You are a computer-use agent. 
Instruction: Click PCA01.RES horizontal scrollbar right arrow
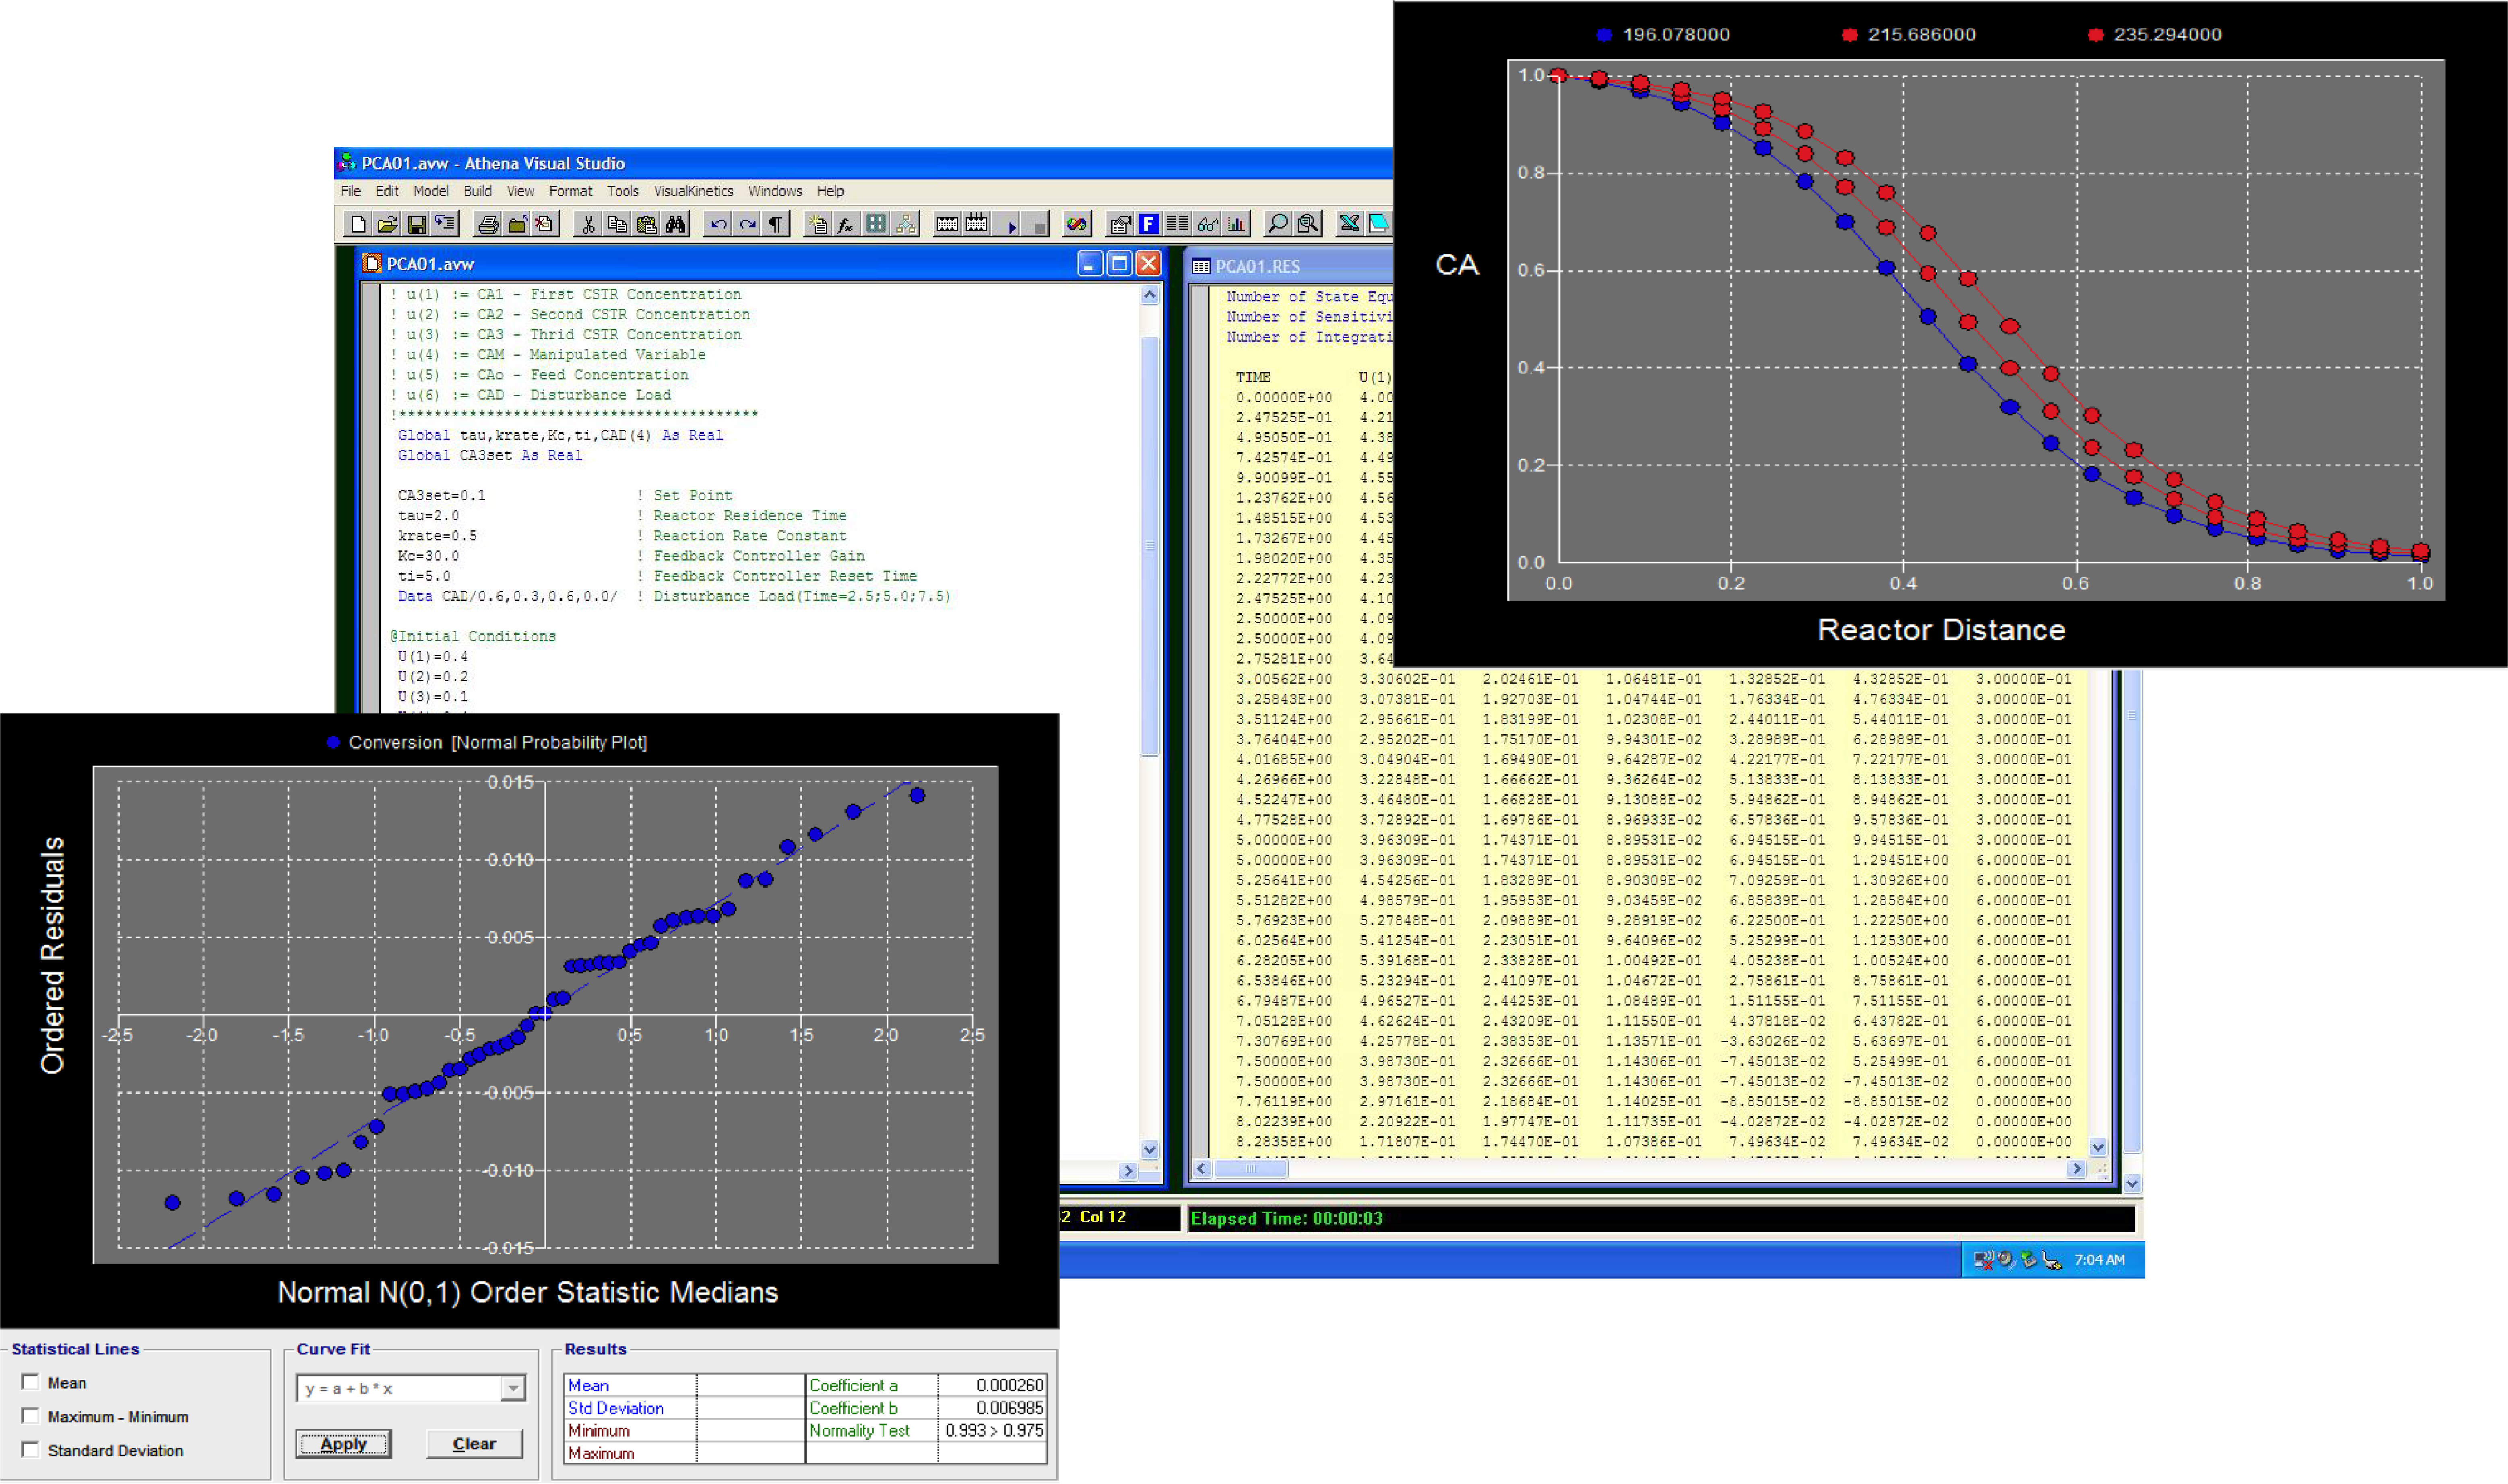point(2077,1168)
